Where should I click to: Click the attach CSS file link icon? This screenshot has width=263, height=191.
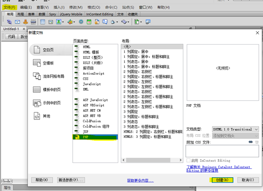[251, 142]
